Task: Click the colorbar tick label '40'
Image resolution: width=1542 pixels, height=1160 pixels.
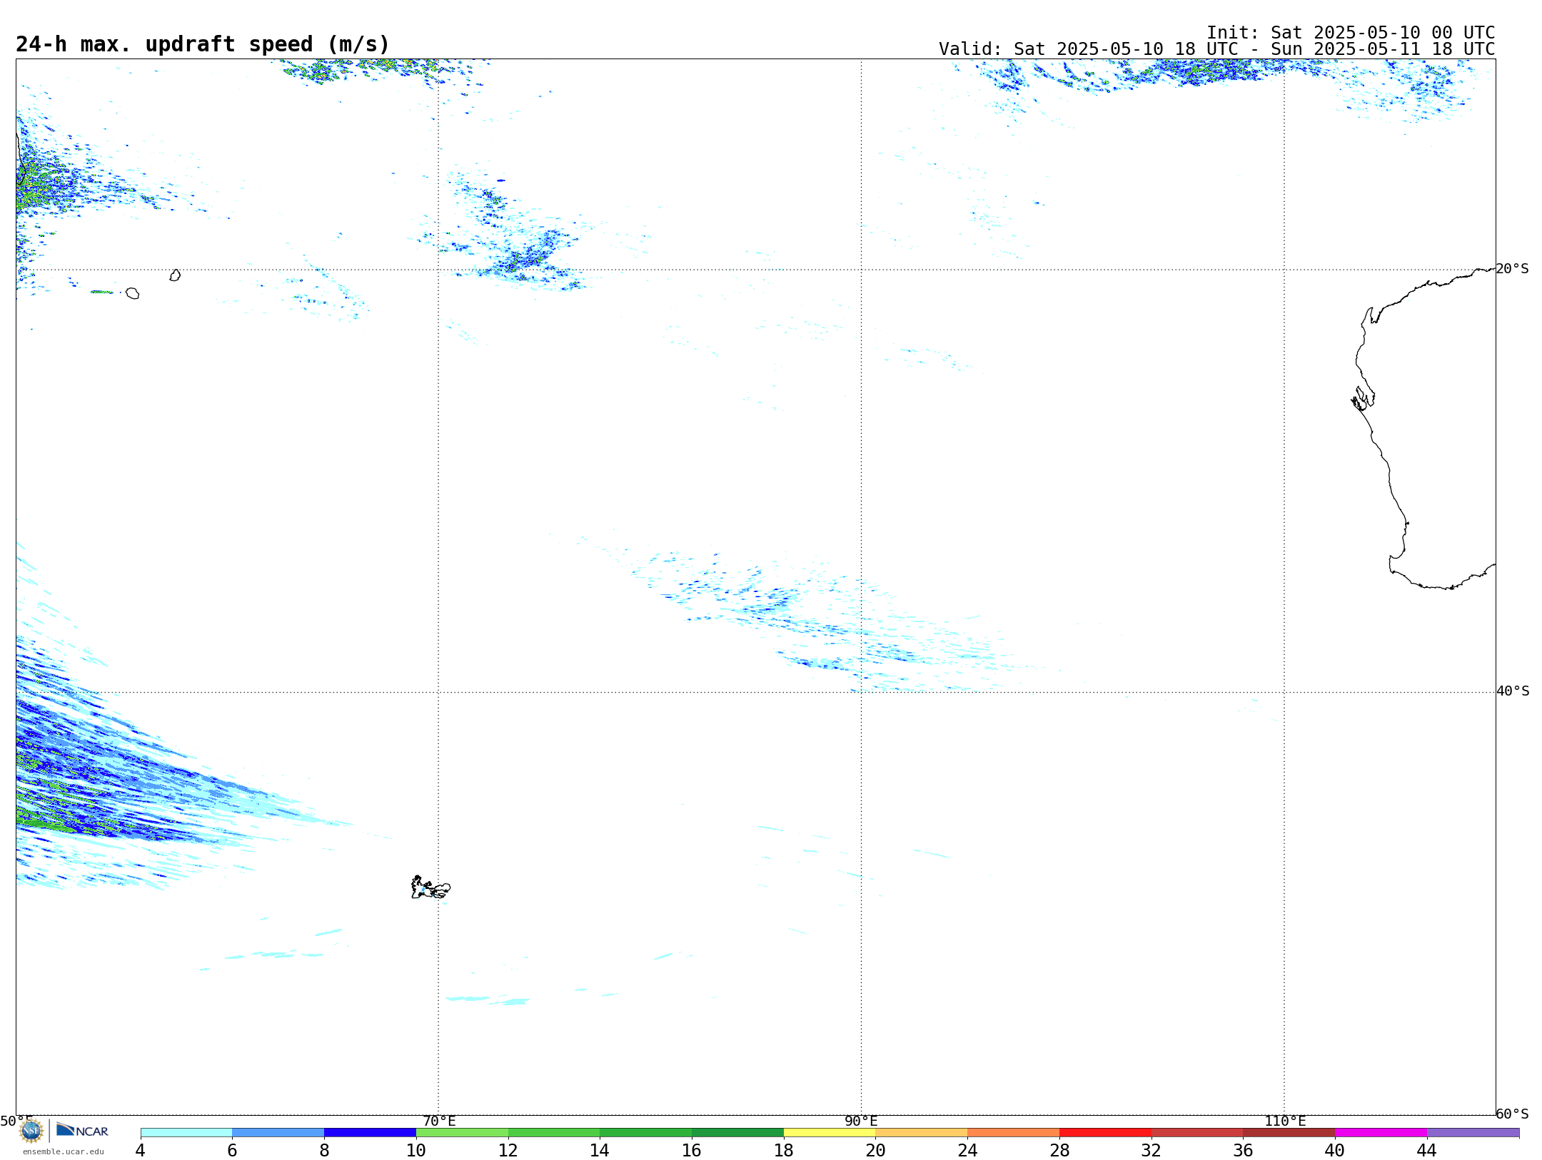Action: (1335, 1150)
